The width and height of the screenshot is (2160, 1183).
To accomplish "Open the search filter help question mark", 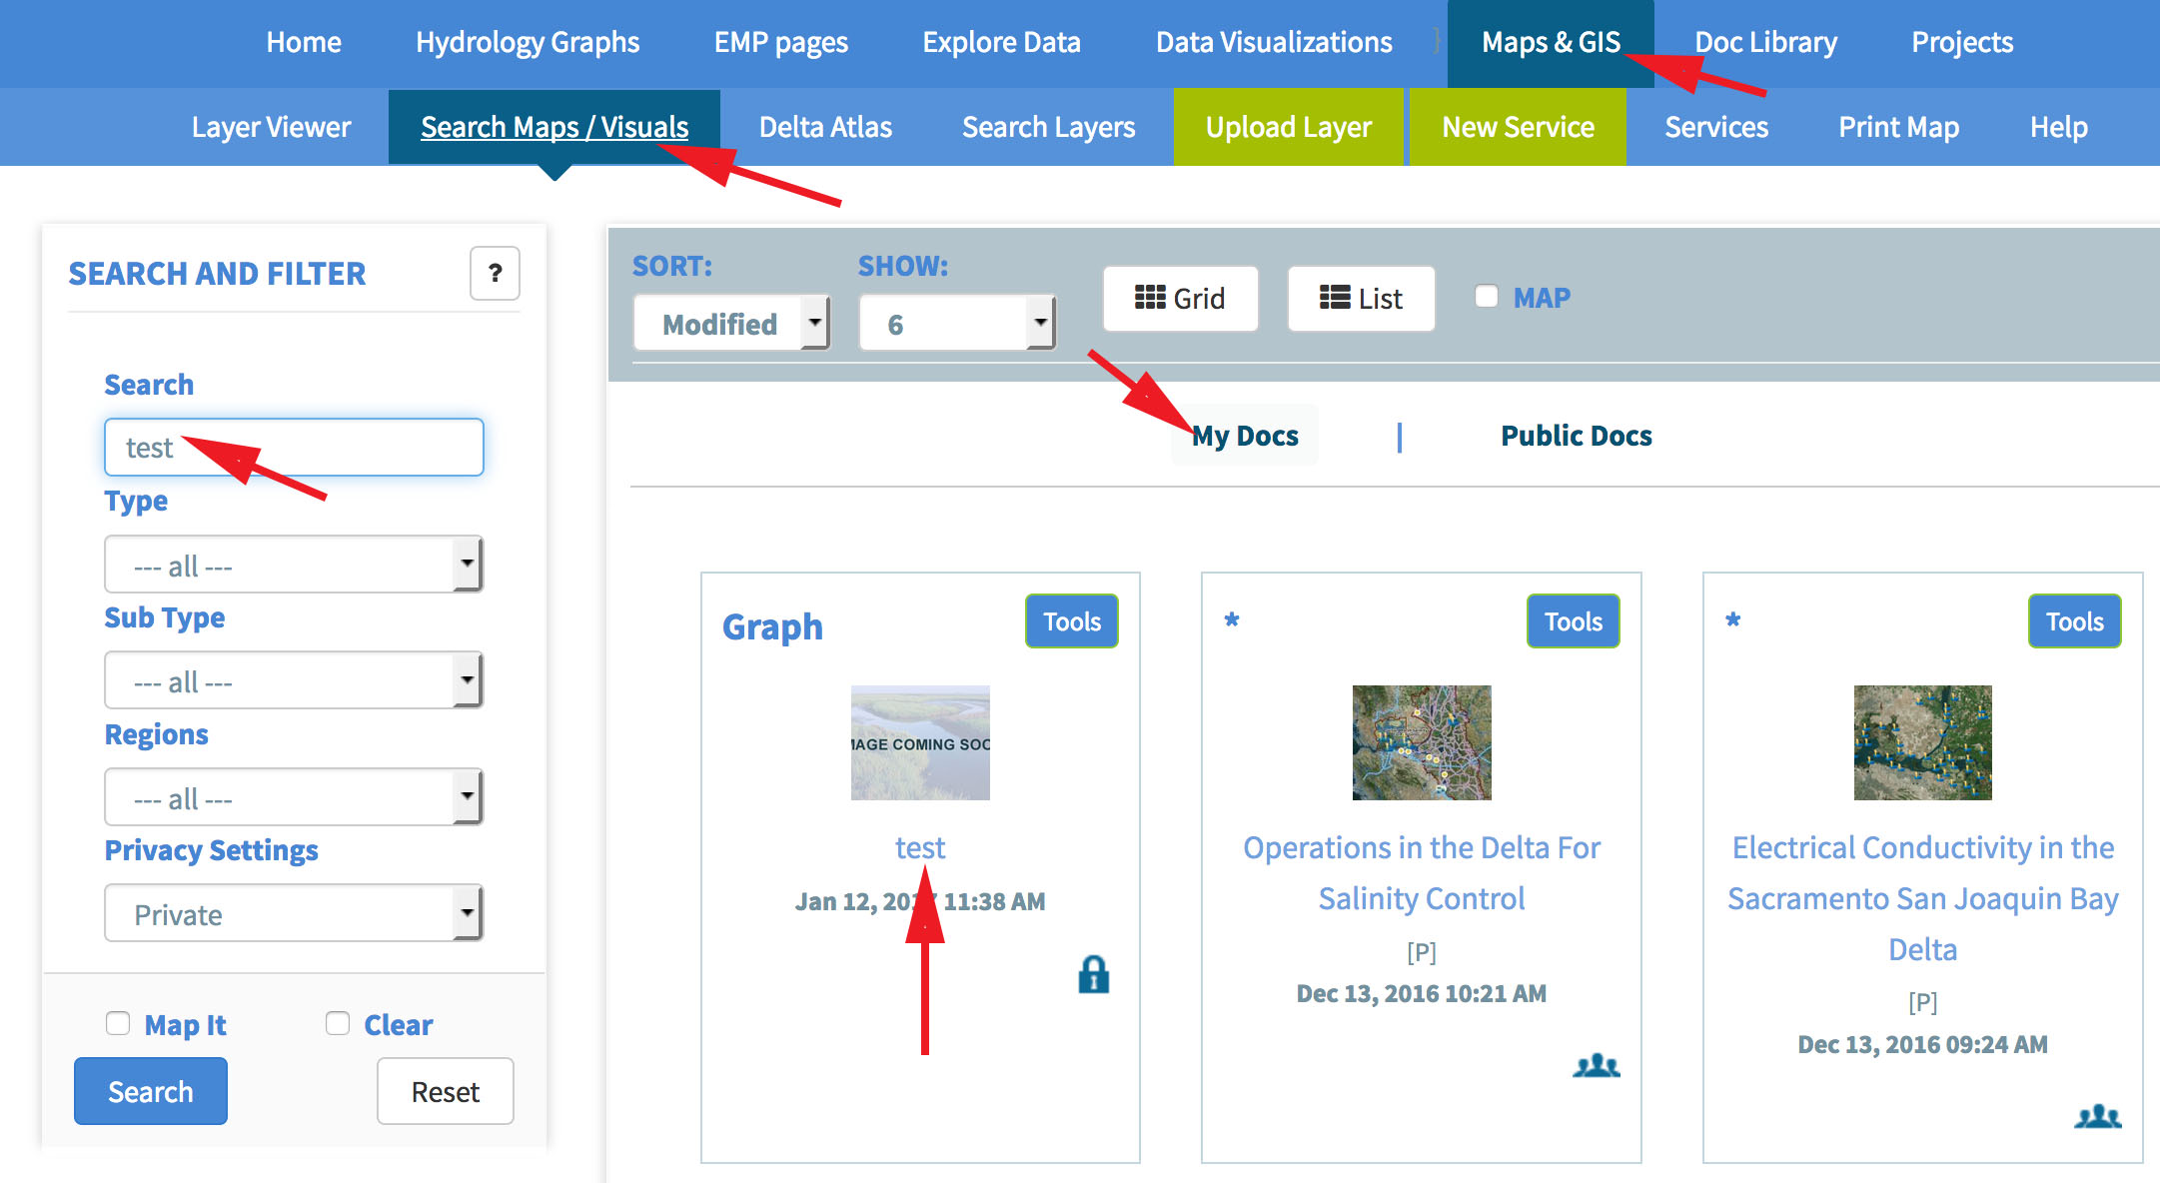I will click(x=495, y=273).
